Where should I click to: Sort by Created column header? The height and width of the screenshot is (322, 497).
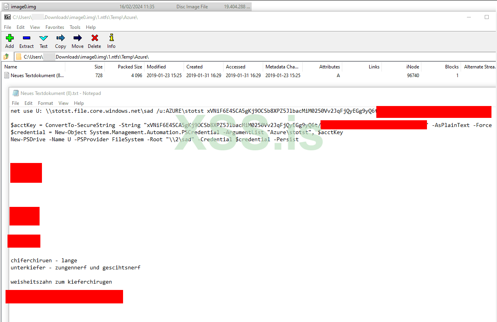pyautogui.click(x=203, y=67)
